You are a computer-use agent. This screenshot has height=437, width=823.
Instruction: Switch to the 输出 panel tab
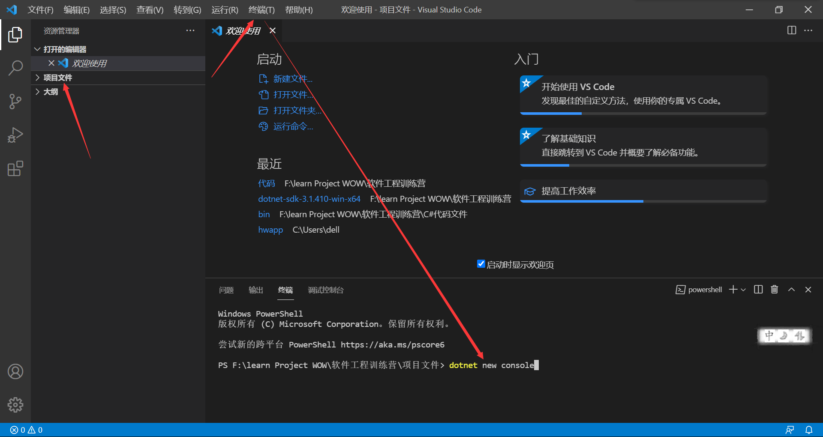click(256, 290)
